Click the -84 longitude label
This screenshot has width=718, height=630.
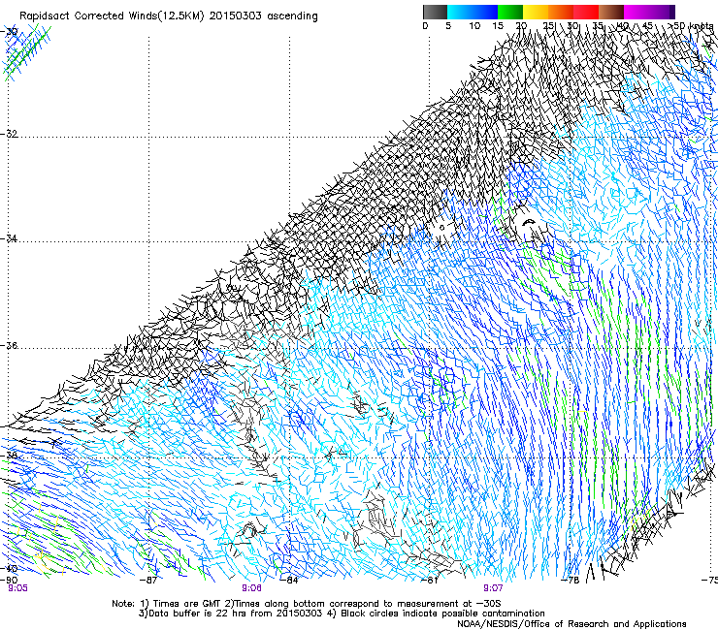click(x=289, y=581)
